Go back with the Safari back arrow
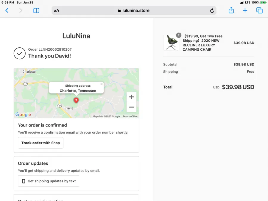 [7, 10]
